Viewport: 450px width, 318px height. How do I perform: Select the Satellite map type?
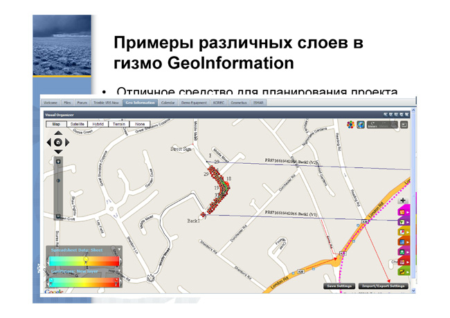coord(78,124)
